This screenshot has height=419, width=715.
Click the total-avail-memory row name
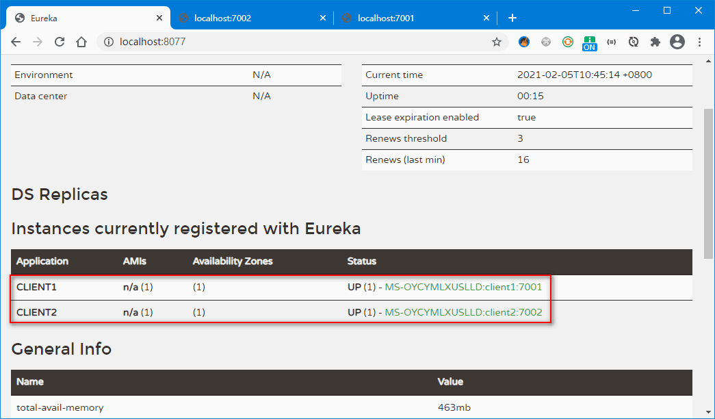[x=60, y=407]
